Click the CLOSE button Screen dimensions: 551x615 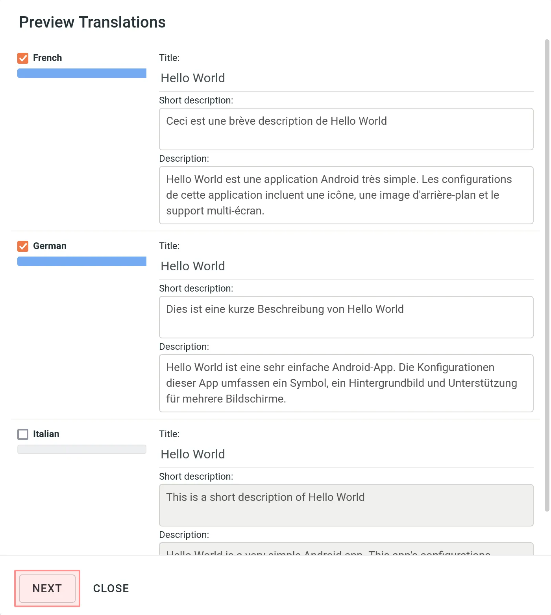click(x=111, y=588)
